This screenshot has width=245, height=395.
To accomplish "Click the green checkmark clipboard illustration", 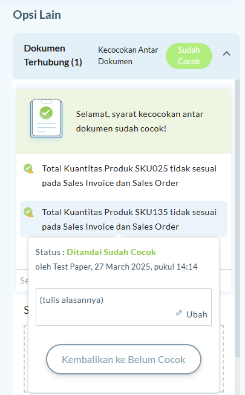I will coord(47,119).
